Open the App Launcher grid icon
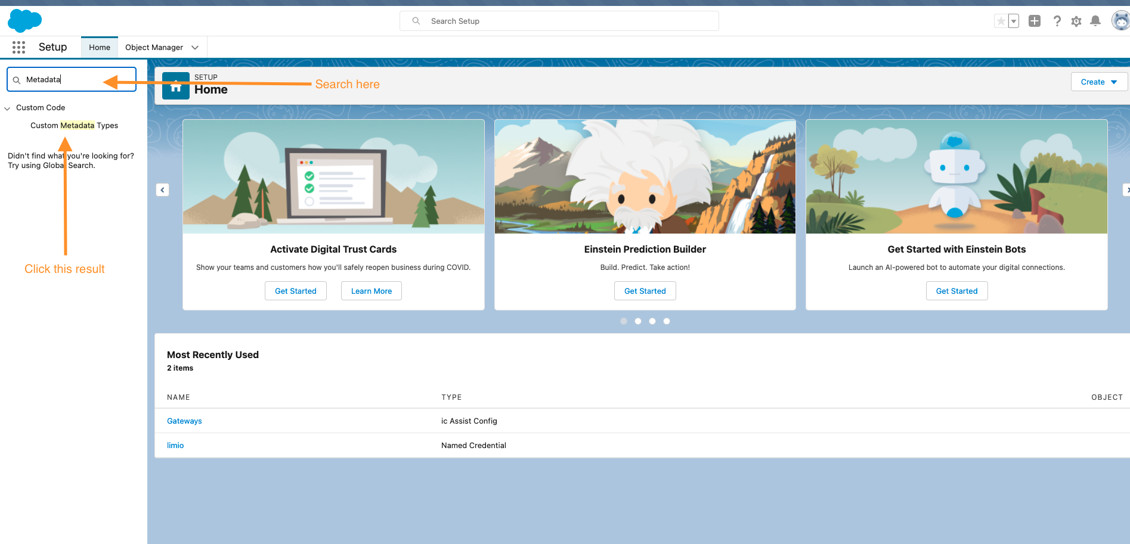The width and height of the screenshot is (1130, 544). coord(18,47)
